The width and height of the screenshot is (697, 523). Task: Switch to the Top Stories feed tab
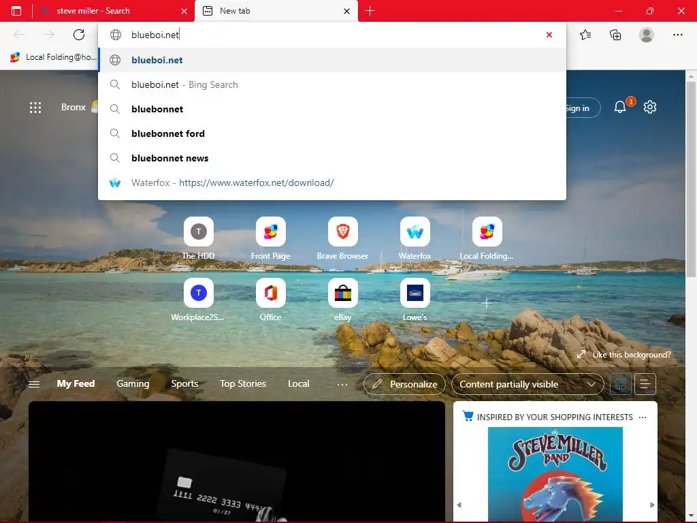tap(243, 383)
